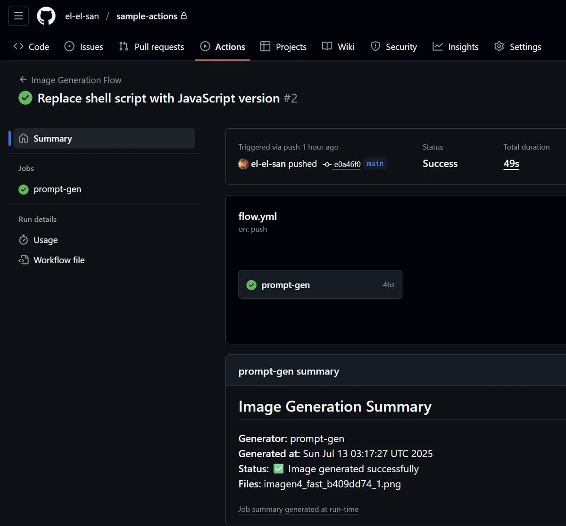This screenshot has width=566, height=526.
Task: Click the Wiki book icon
Action: click(327, 46)
